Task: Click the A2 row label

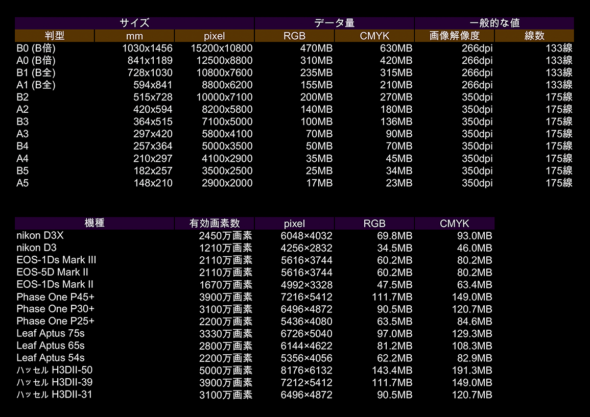Action: tap(22, 109)
